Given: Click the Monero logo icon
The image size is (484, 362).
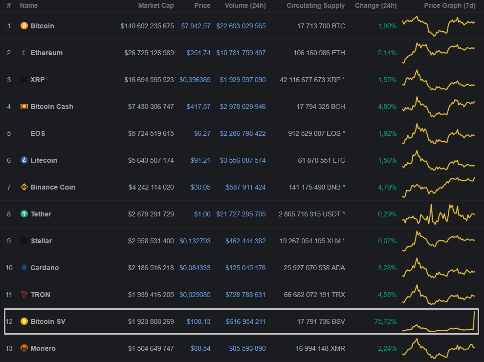Looking at the screenshot, I should click(24, 348).
